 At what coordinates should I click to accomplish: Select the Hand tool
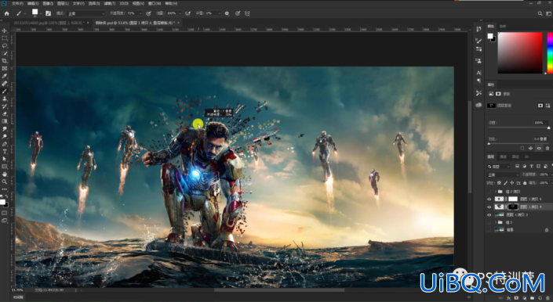(x=5, y=174)
